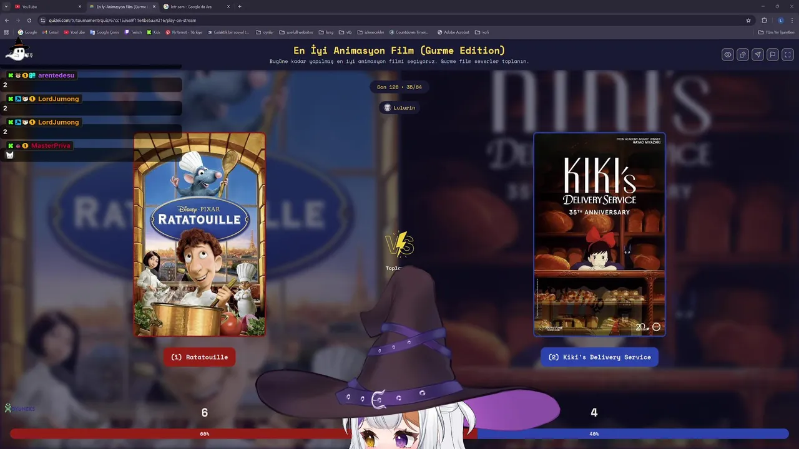
Task: Expand the Tüm Yer İşaretleri folder
Action: [x=776, y=32]
